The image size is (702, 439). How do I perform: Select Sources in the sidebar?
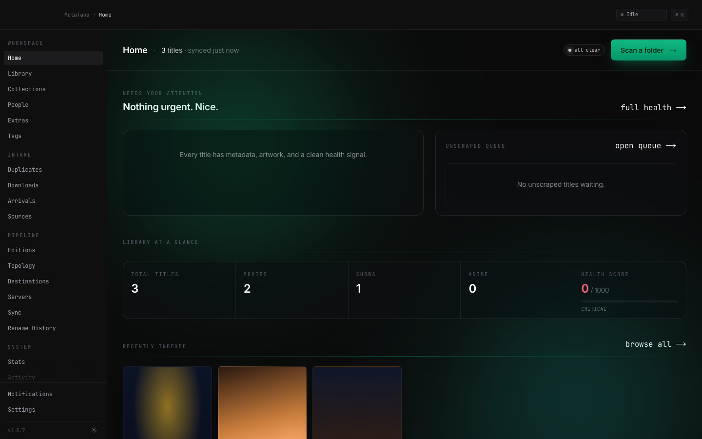pos(53,217)
